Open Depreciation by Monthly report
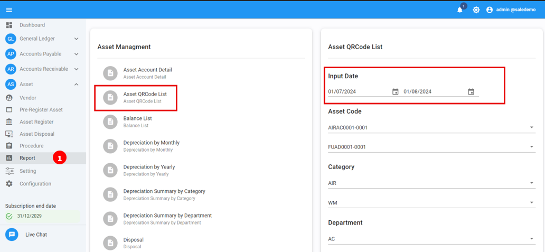 click(x=151, y=146)
